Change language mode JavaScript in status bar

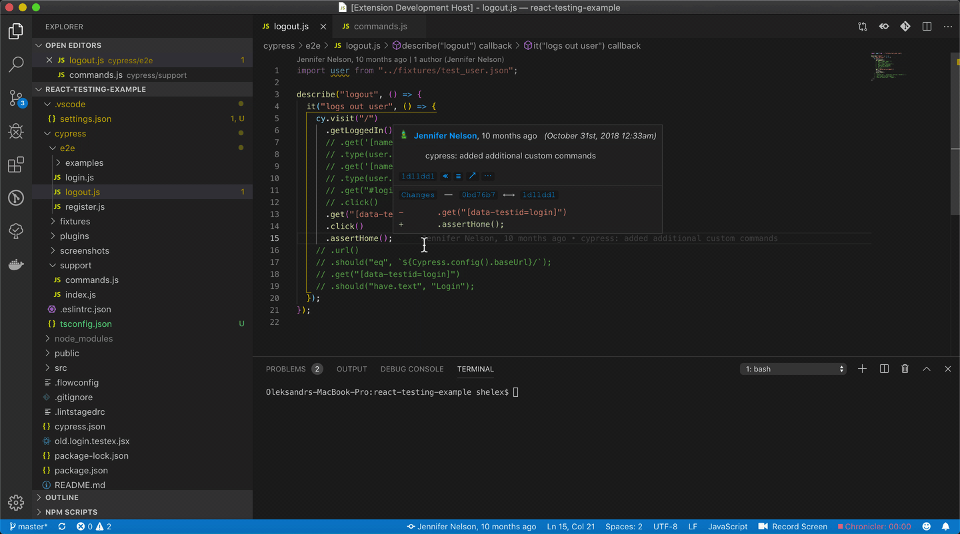[x=727, y=527]
